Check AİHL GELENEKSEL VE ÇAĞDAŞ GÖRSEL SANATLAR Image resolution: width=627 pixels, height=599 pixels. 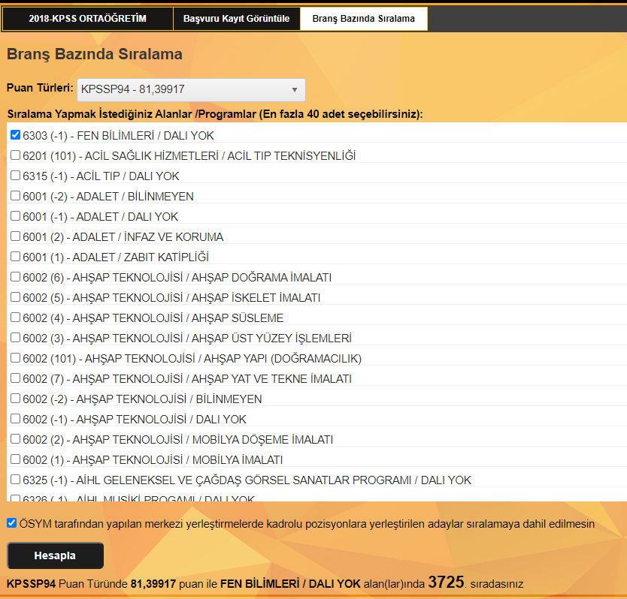tap(15, 480)
